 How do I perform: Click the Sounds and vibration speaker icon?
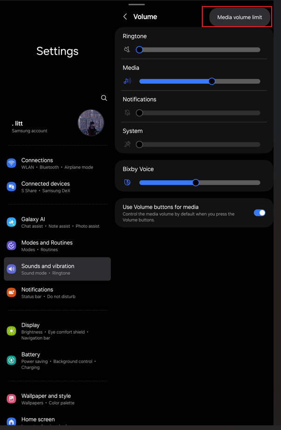[x=11, y=269]
